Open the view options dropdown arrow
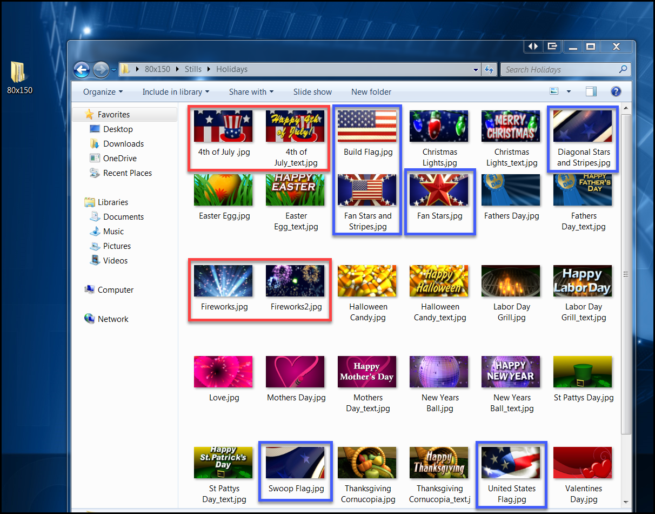The image size is (655, 514). point(569,92)
